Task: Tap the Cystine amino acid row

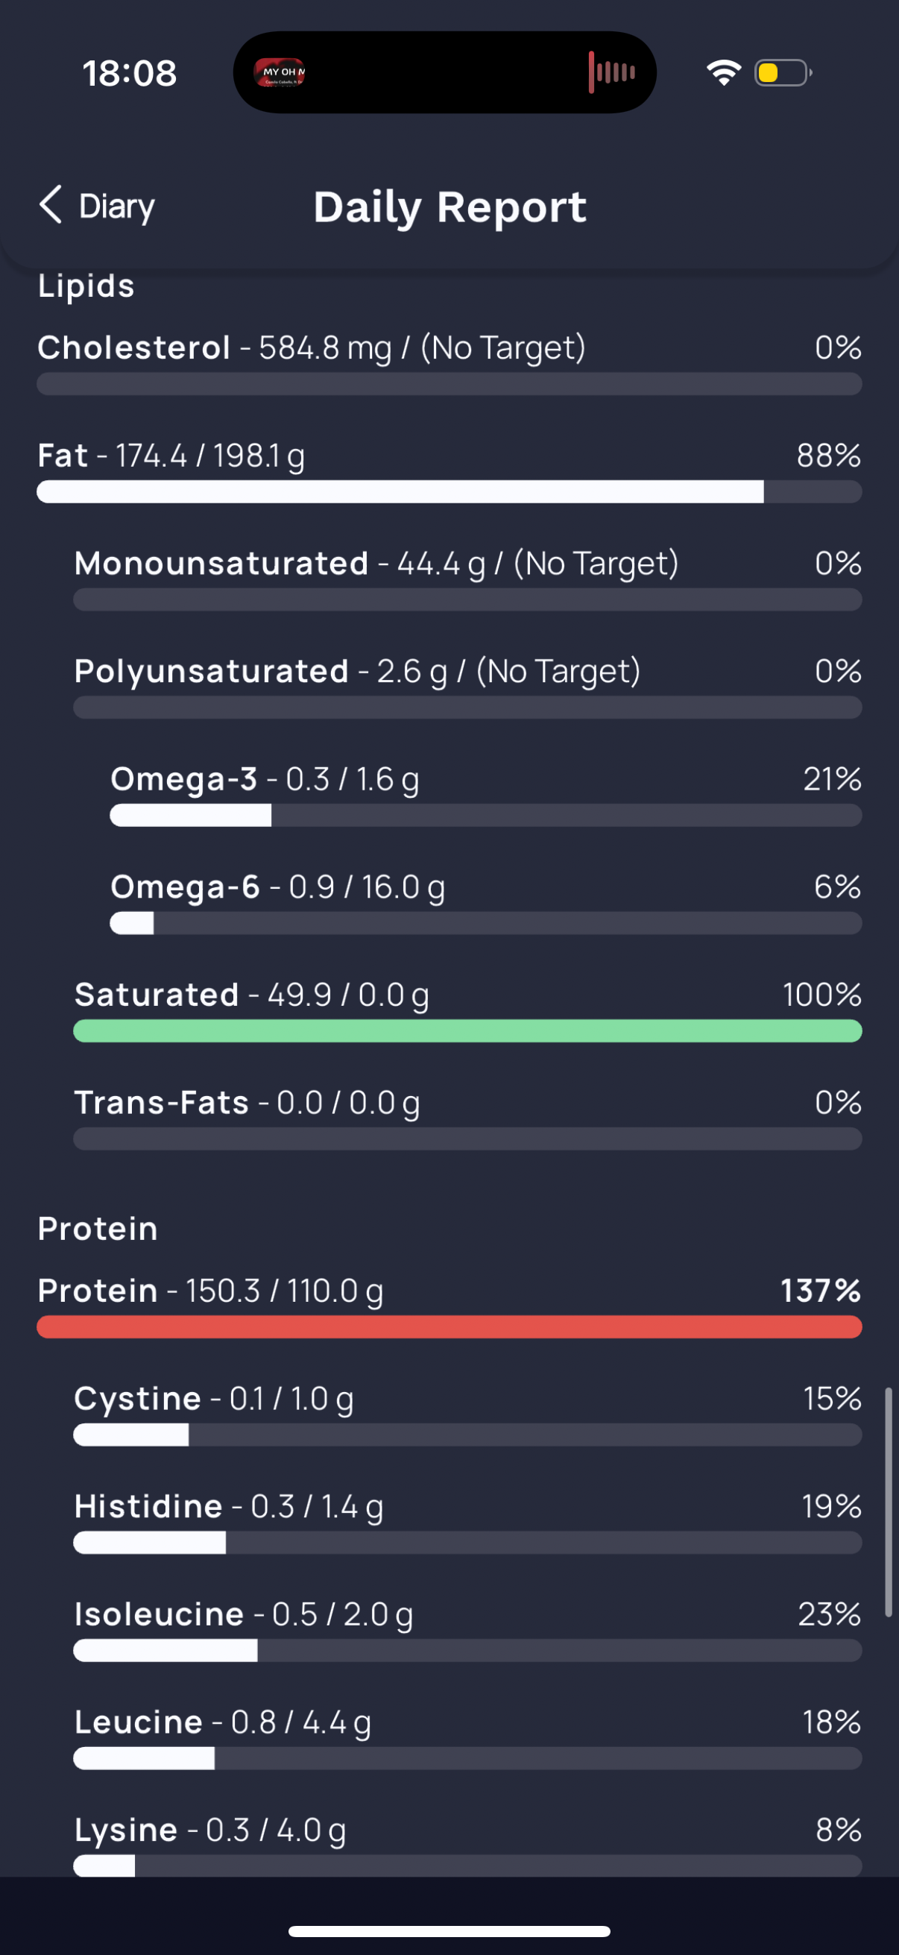Action: [x=467, y=1412]
